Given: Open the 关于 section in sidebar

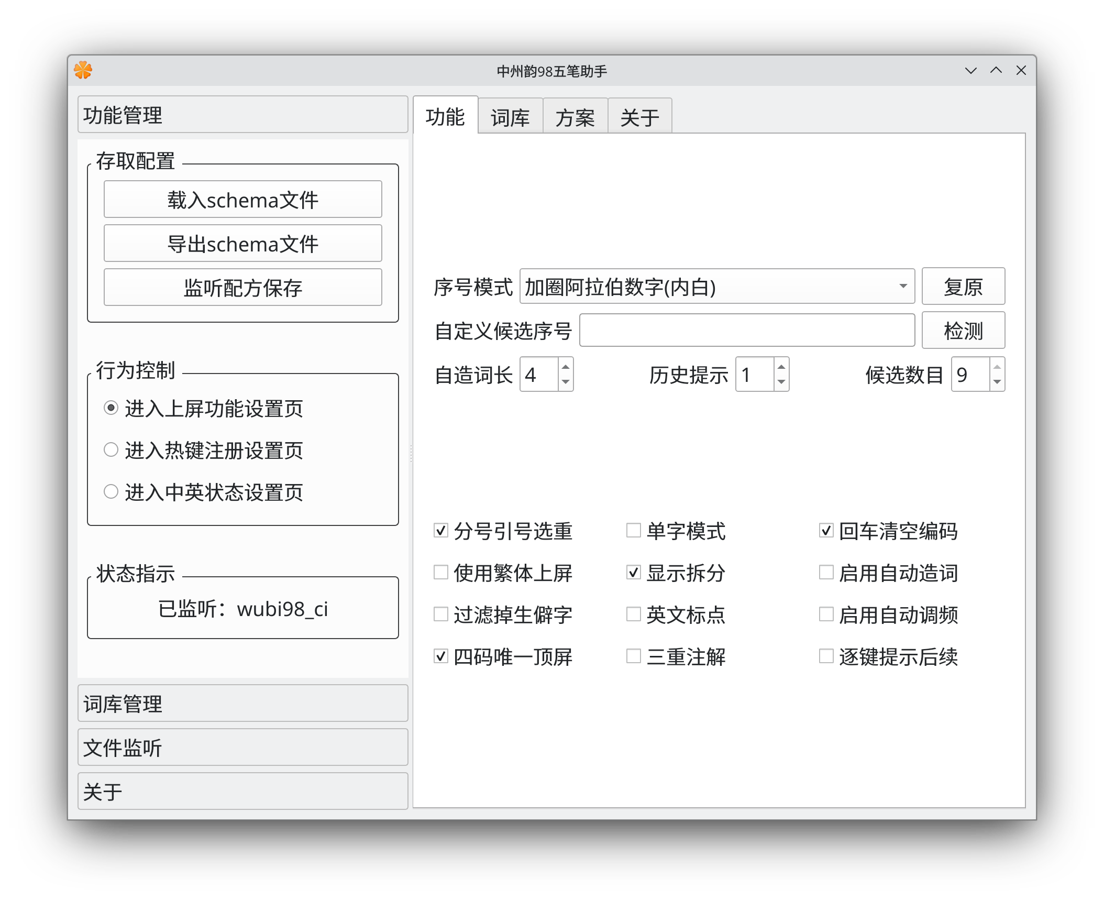Looking at the screenshot, I should click(x=243, y=792).
